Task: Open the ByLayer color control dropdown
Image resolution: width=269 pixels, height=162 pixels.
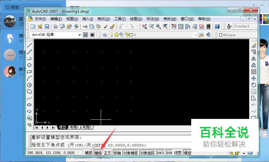Action: point(237,35)
